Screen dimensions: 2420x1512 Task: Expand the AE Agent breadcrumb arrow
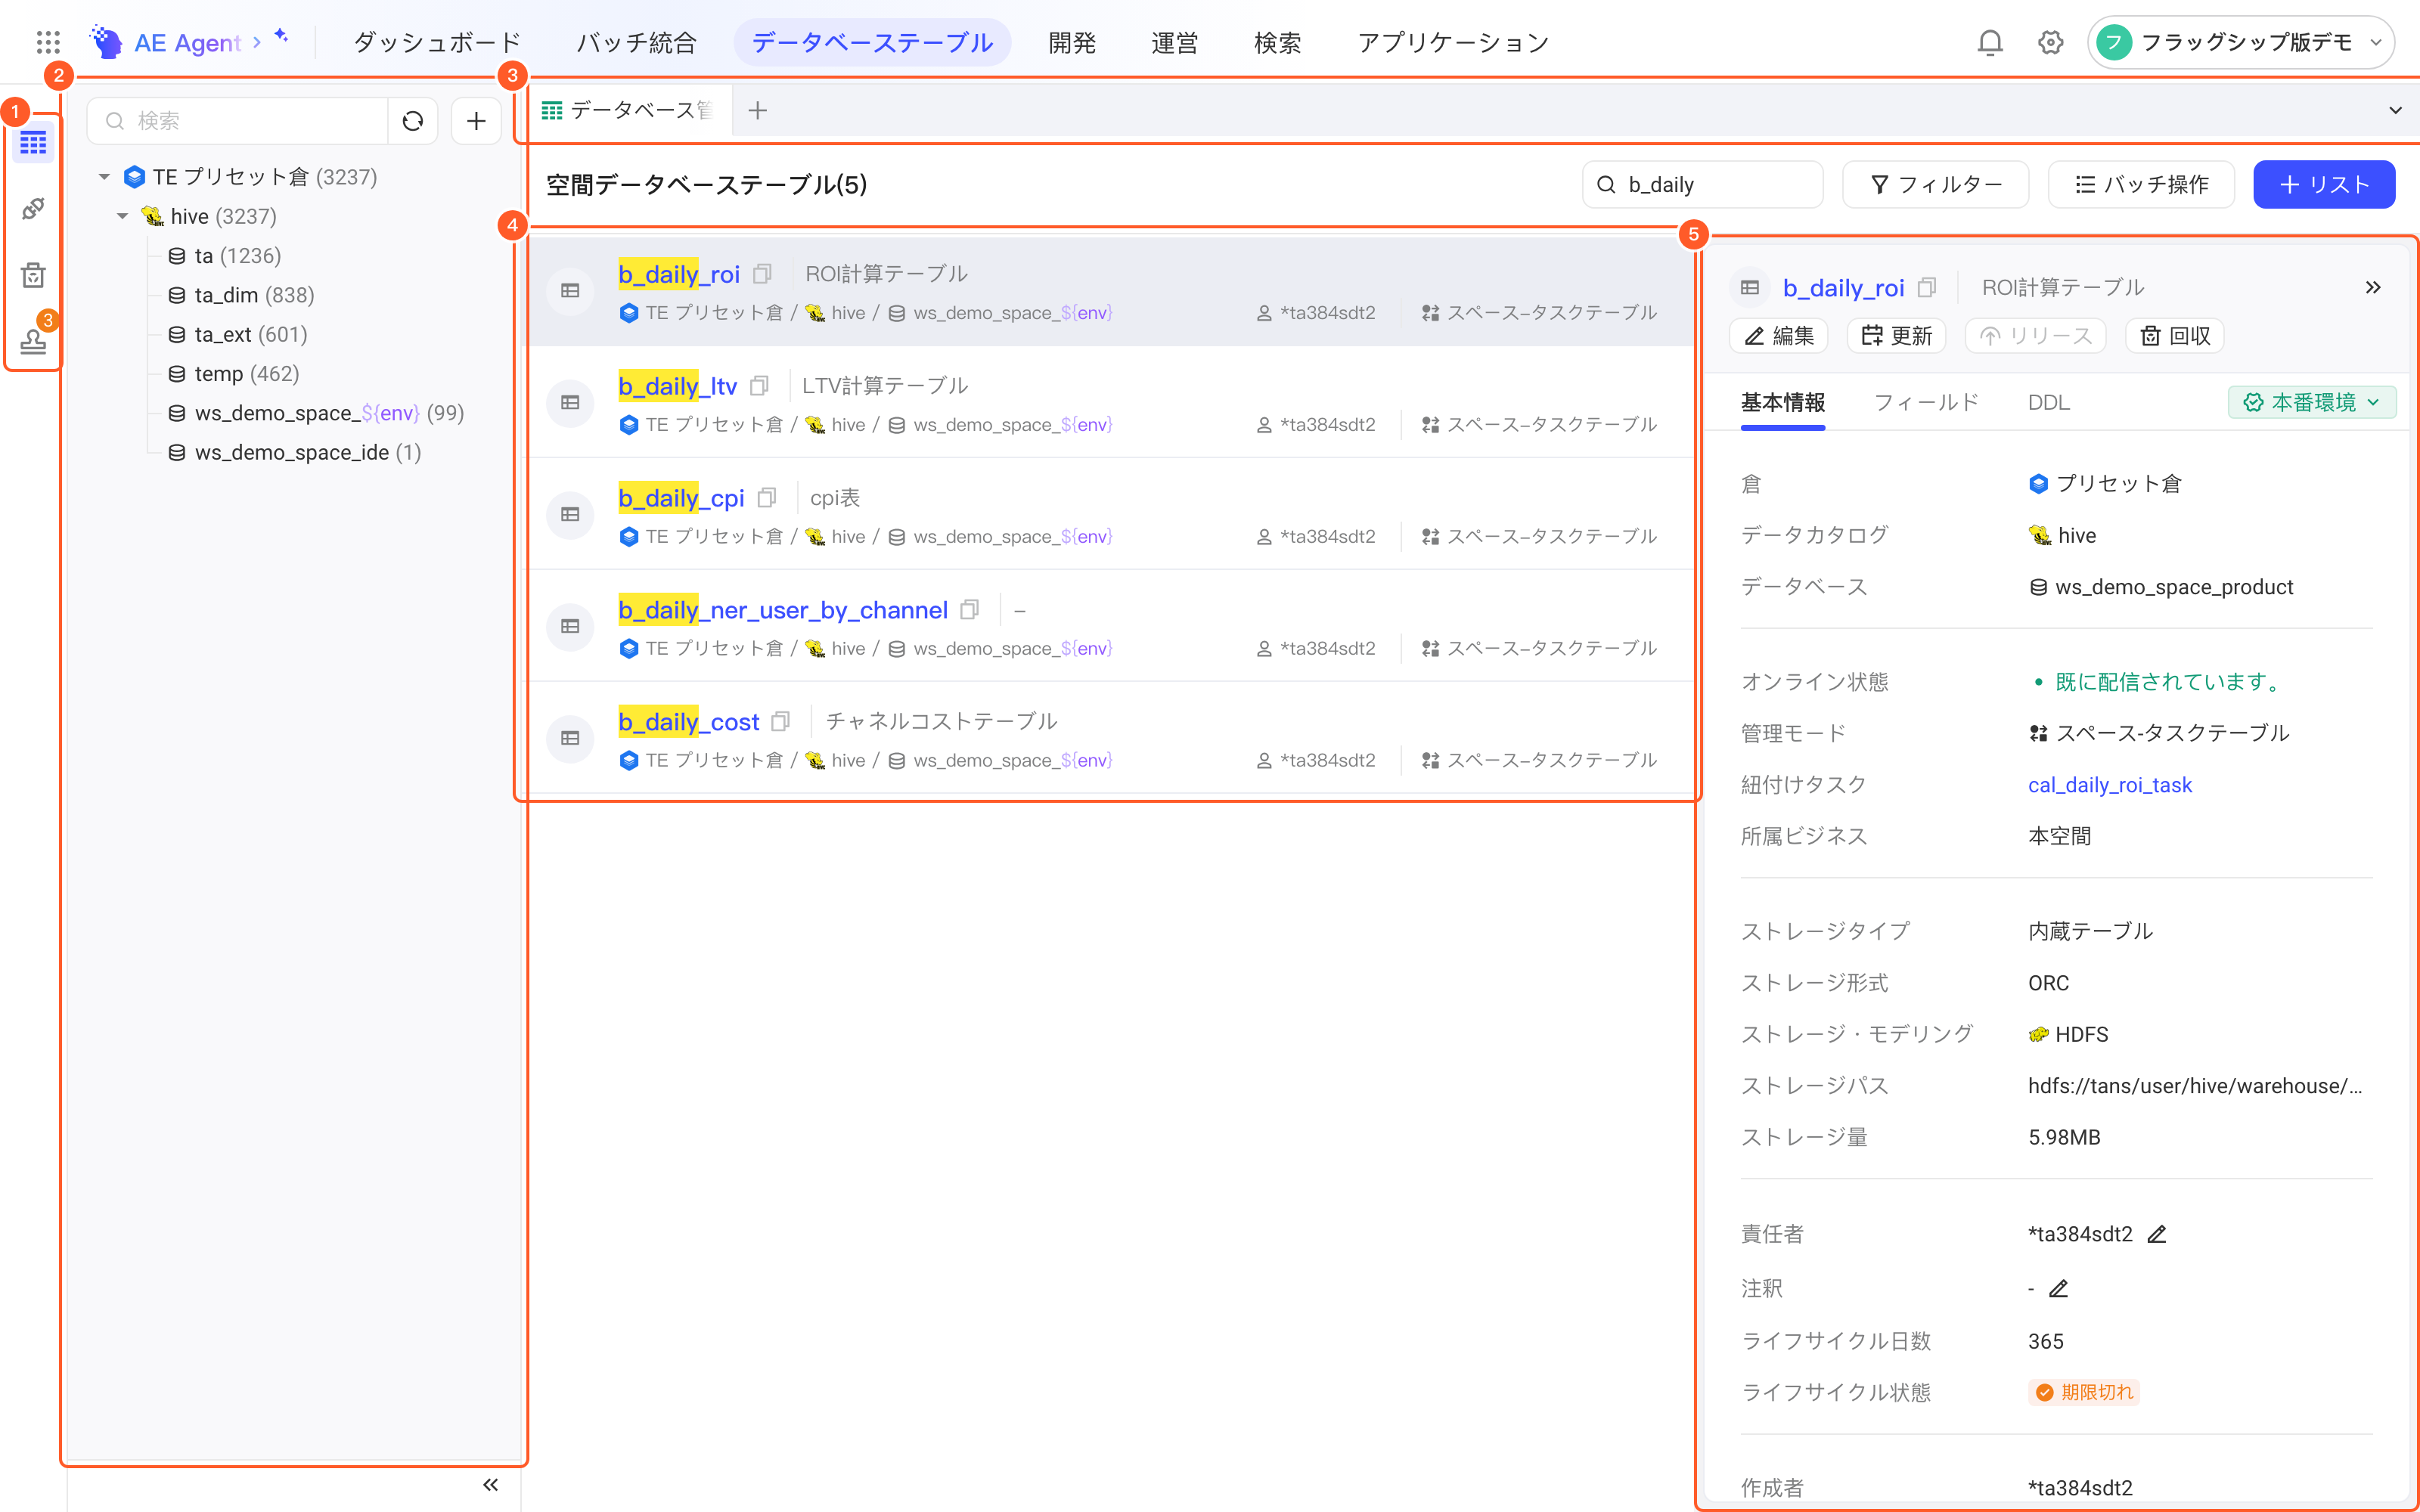pyautogui.click(x=257, y=42)
